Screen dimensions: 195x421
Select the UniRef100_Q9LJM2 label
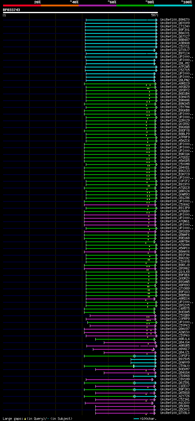[x=175, y=63]
